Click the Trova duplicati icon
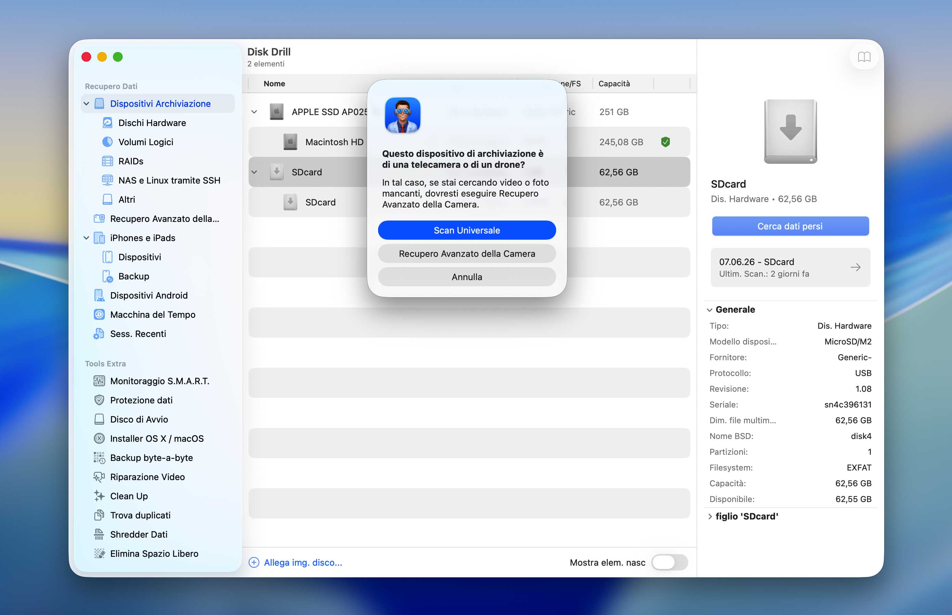This screenshot has height=615, width=952. (x=99, y=515)
